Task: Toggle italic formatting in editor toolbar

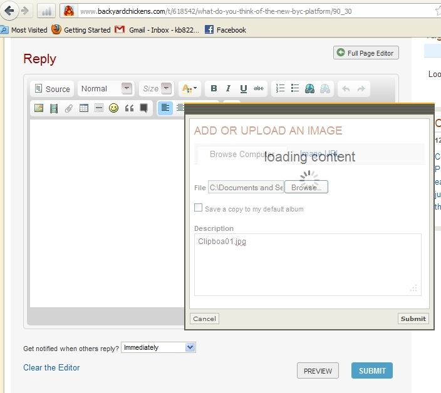Action: (228, 89)
